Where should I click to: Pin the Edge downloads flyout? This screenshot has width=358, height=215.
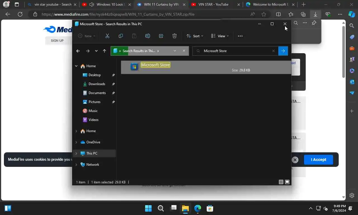click(314, 23)
